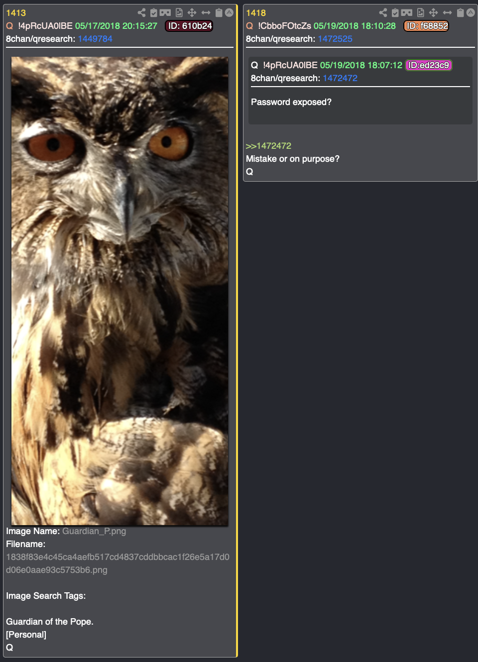Image resolution: width=478 pixels, height=662 pixels.
Task: Share post 1413 via share icon
Action: coord(142,12)
